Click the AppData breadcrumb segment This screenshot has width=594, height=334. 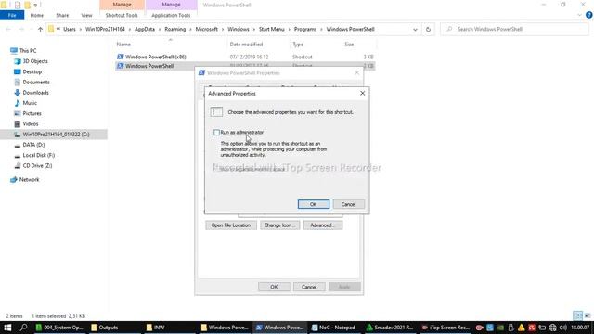[145, 29]
